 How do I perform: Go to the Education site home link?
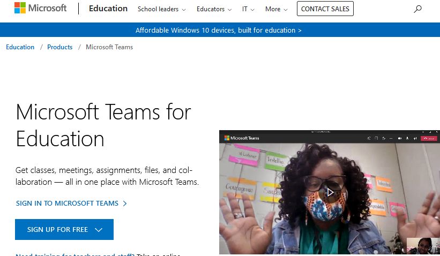click(108, 9)
